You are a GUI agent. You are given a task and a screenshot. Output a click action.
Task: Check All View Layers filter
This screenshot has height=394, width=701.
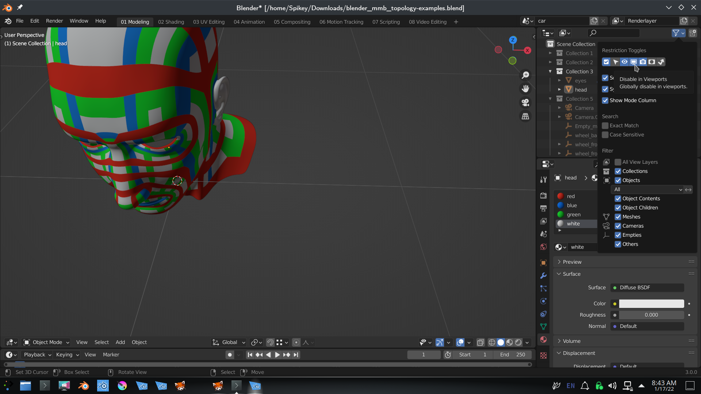(618, 162)
